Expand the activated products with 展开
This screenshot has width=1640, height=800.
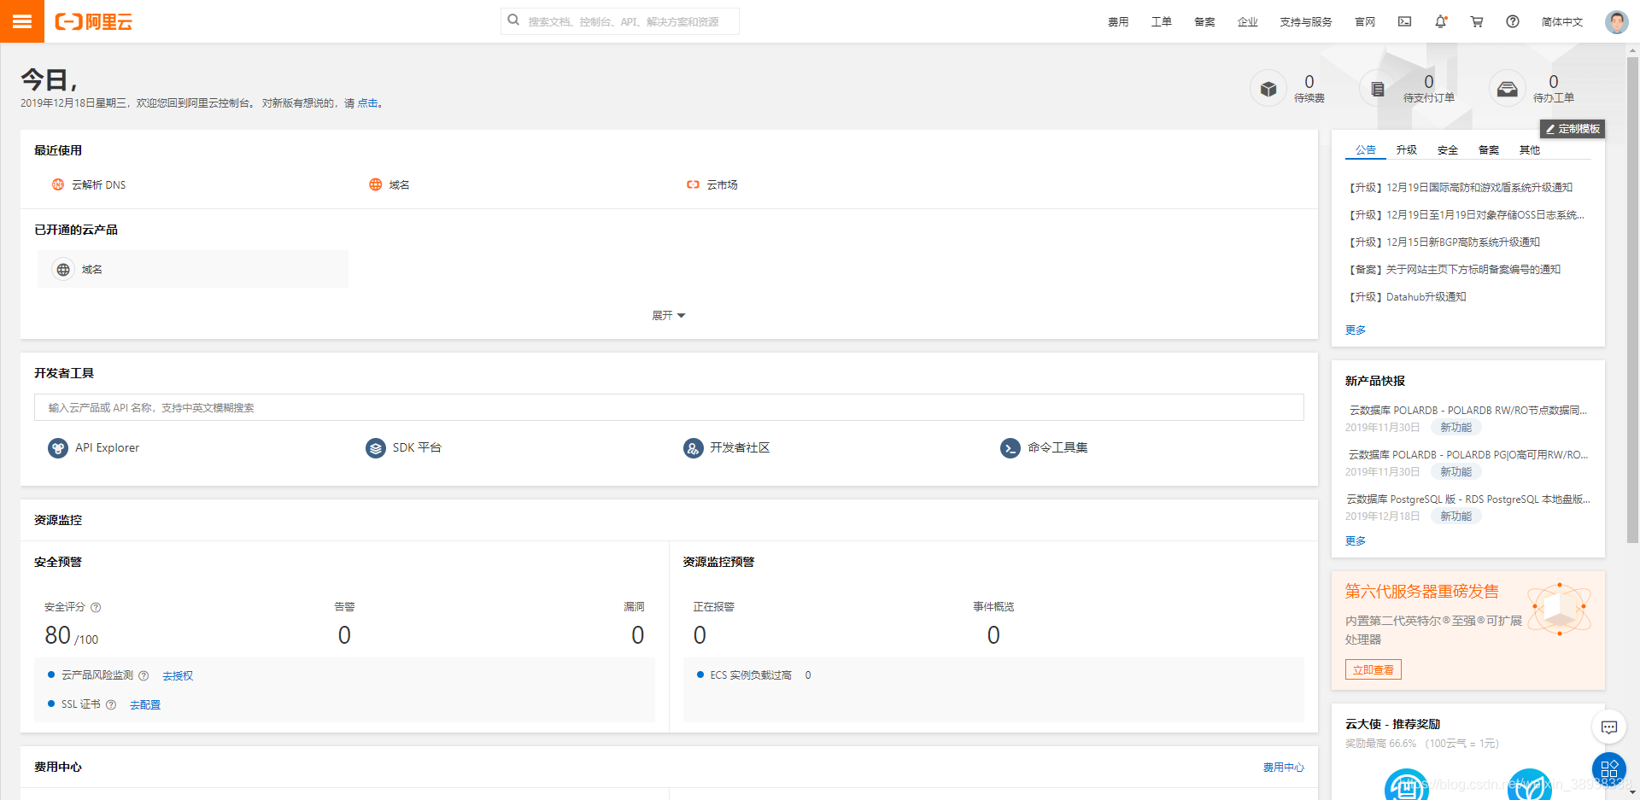[x=669, y=316]
